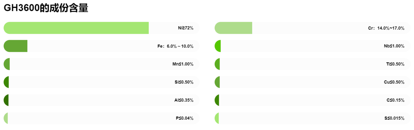Screen dimensions: 414x130
Task: Click the GH3600的成份含量 heading
Action: click(x=46, y=8)
